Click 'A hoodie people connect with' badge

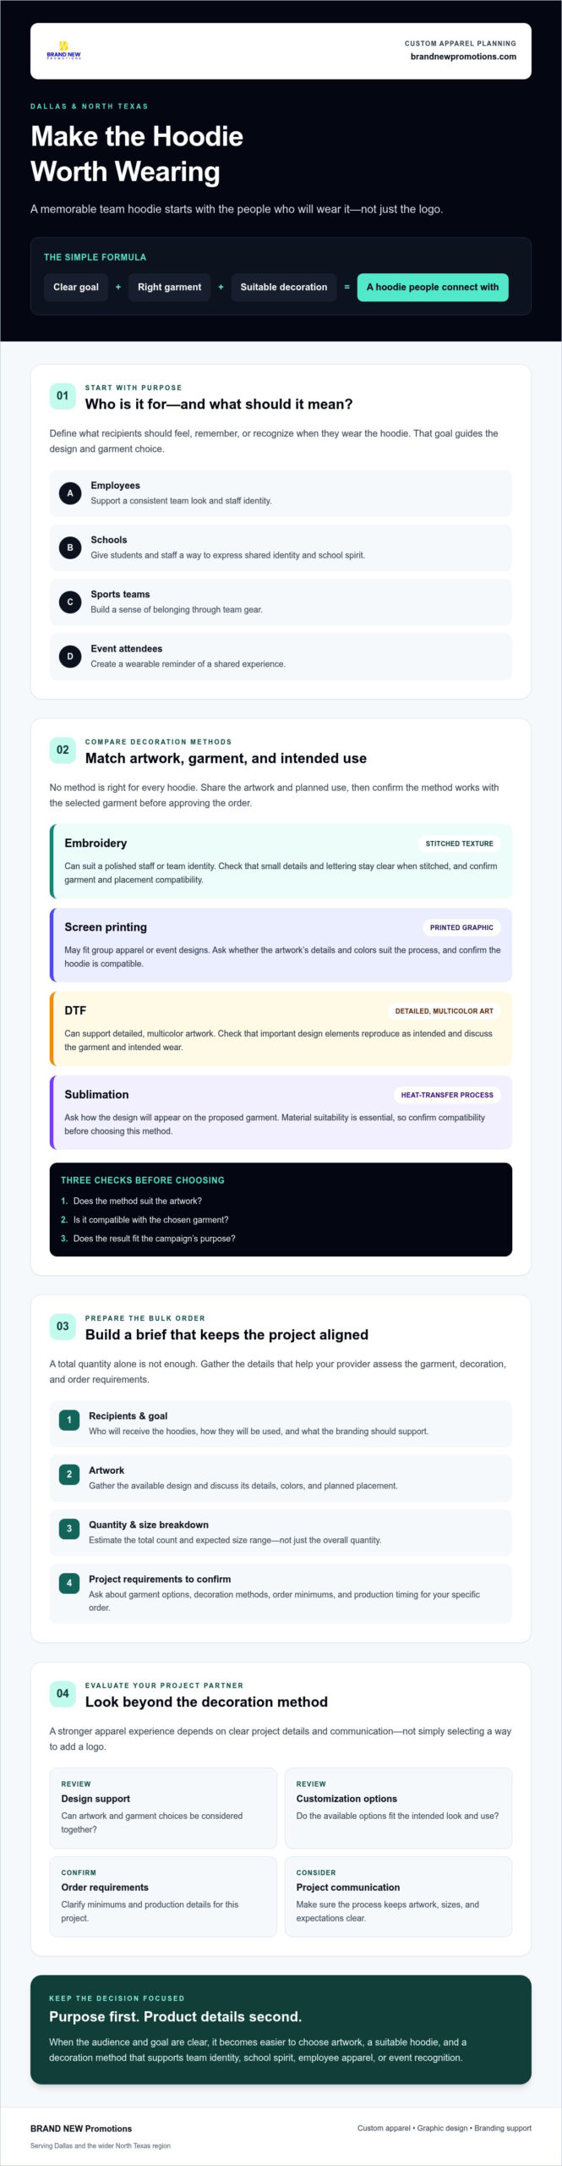(433, 287)
